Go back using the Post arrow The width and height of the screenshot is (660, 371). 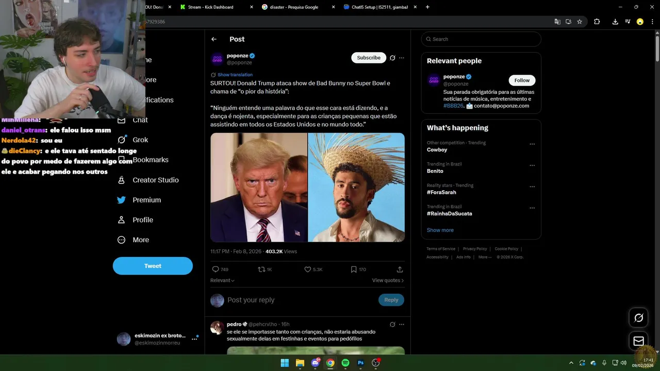[x=214, y=39]
